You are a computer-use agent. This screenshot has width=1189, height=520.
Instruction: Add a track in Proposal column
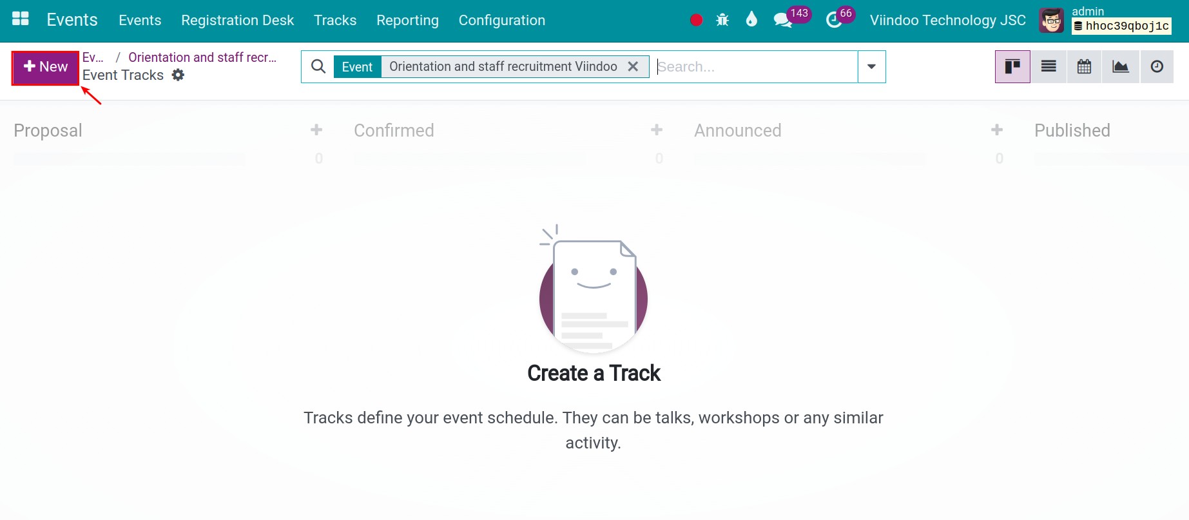[x=316, y=130]
